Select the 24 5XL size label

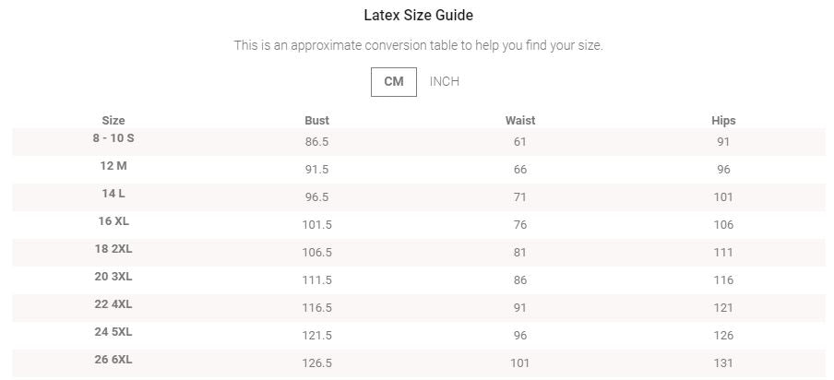tap(113, 331)
